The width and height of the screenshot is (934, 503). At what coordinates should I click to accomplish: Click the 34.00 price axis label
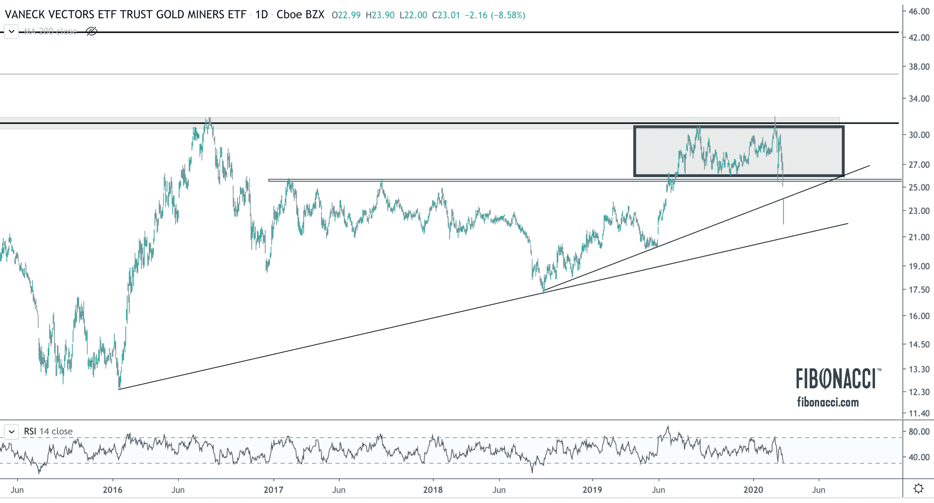pos(919,98)
